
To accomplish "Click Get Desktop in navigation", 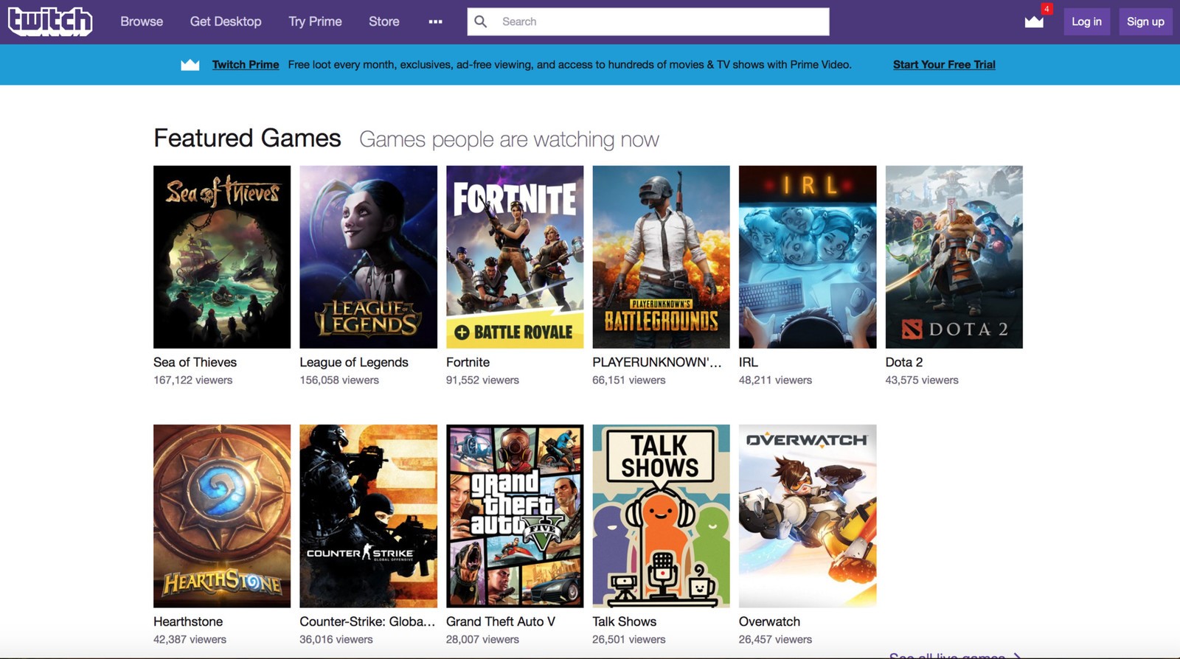I will click(226, 21).
